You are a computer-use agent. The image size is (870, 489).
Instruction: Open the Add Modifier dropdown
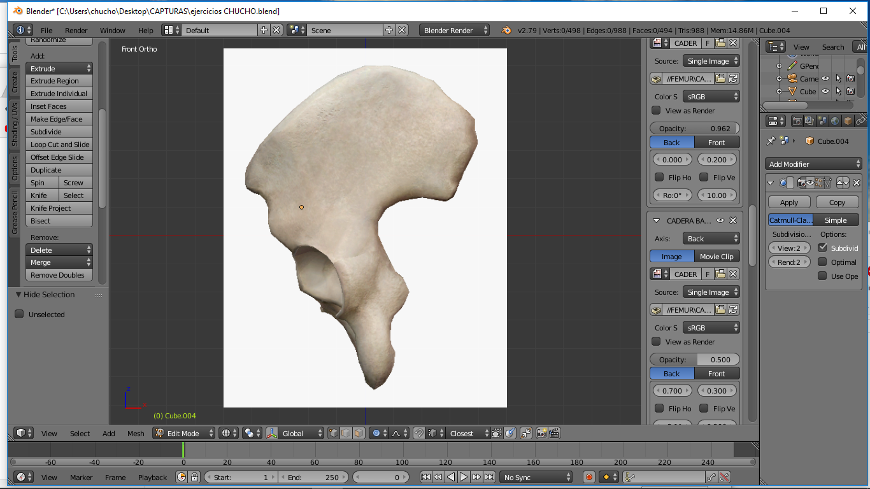coord(813,164)
